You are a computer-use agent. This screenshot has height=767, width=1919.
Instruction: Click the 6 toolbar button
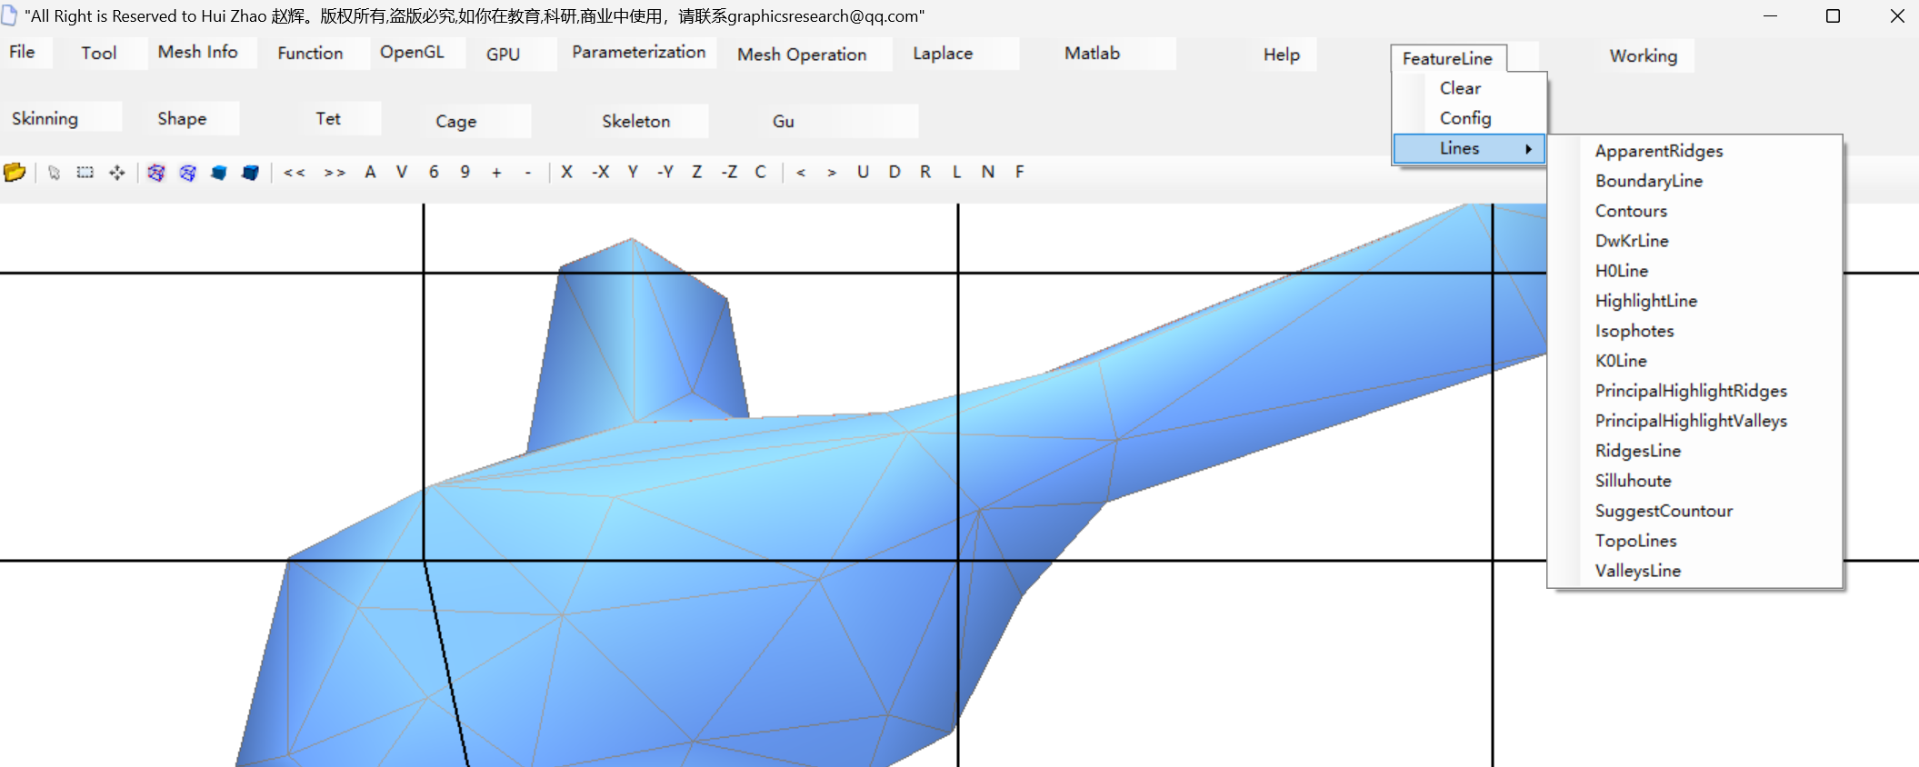[434, 172]
